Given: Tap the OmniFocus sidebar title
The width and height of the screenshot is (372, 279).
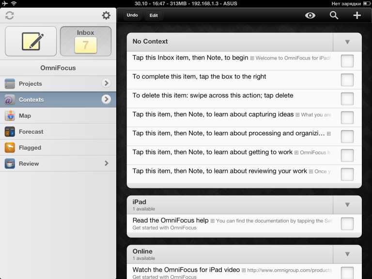Looking at the screenshot, I should [58, 68].
